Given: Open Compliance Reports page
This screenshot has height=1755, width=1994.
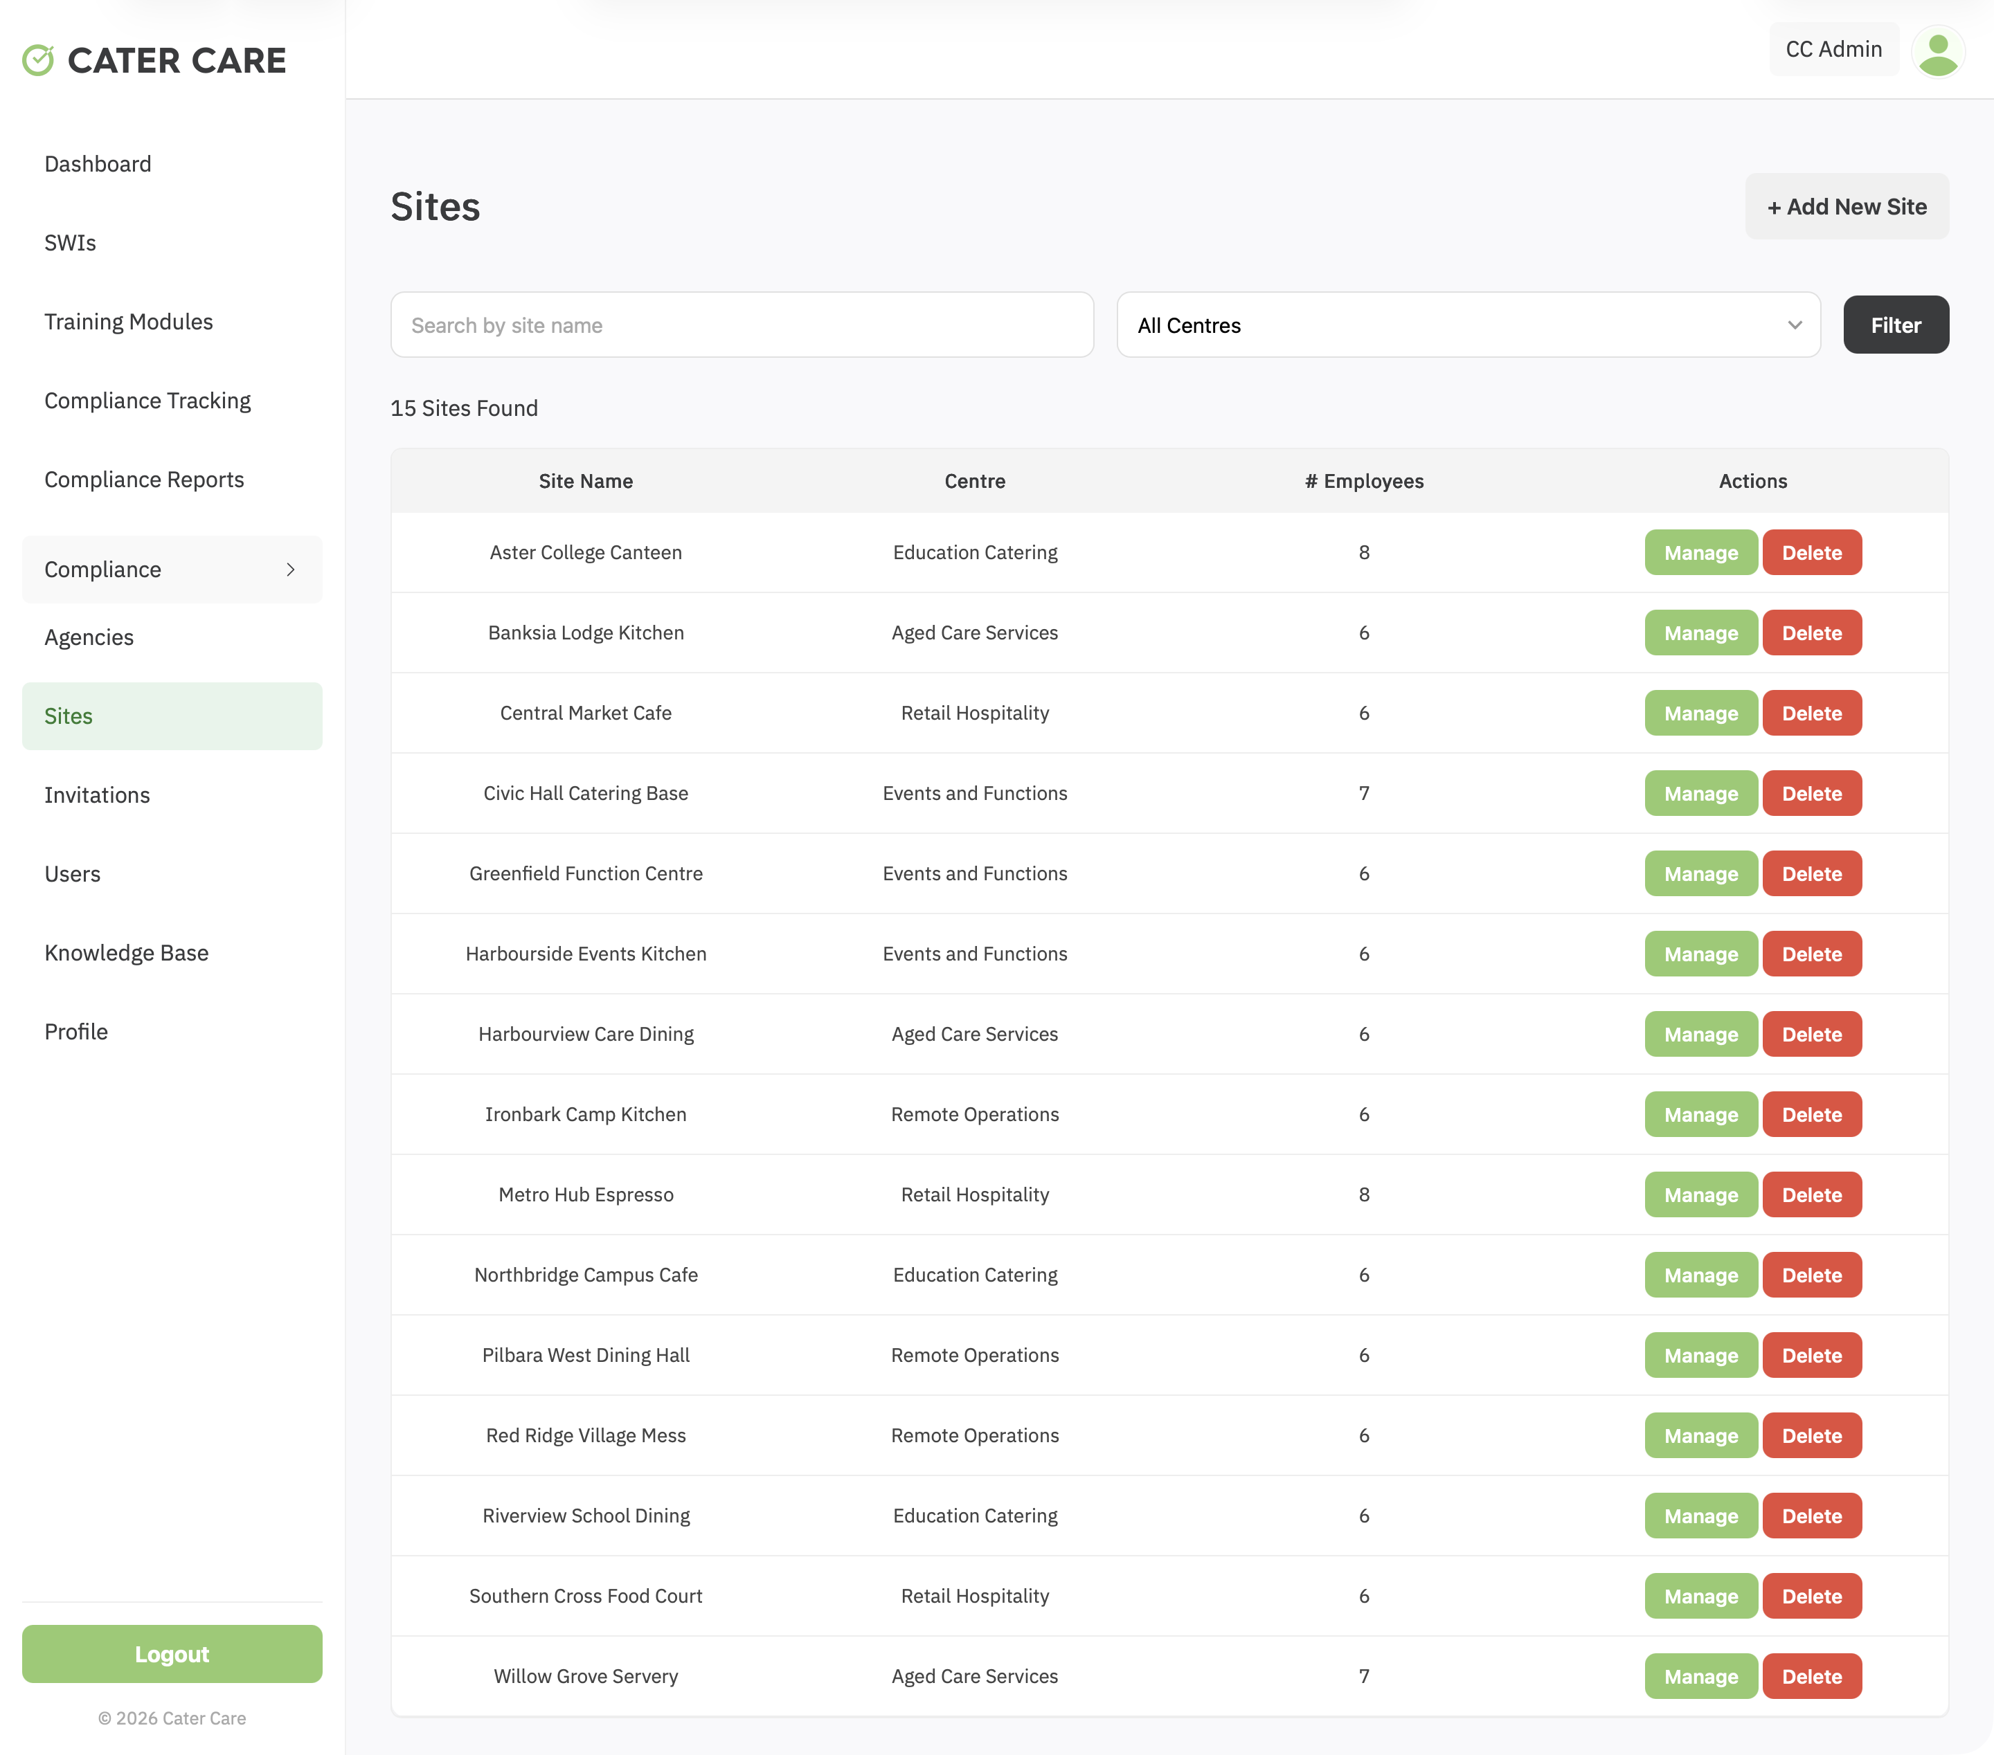Looking at the screenshot, I should coord(145,480).
